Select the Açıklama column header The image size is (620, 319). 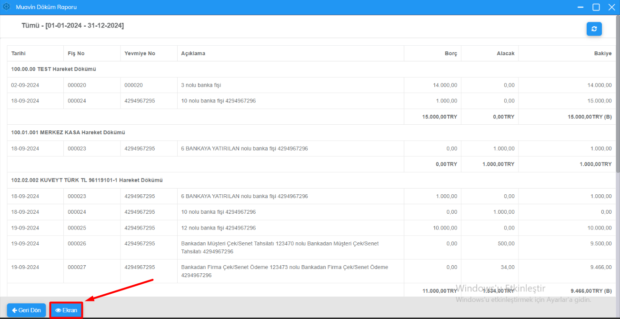[193, 53]
